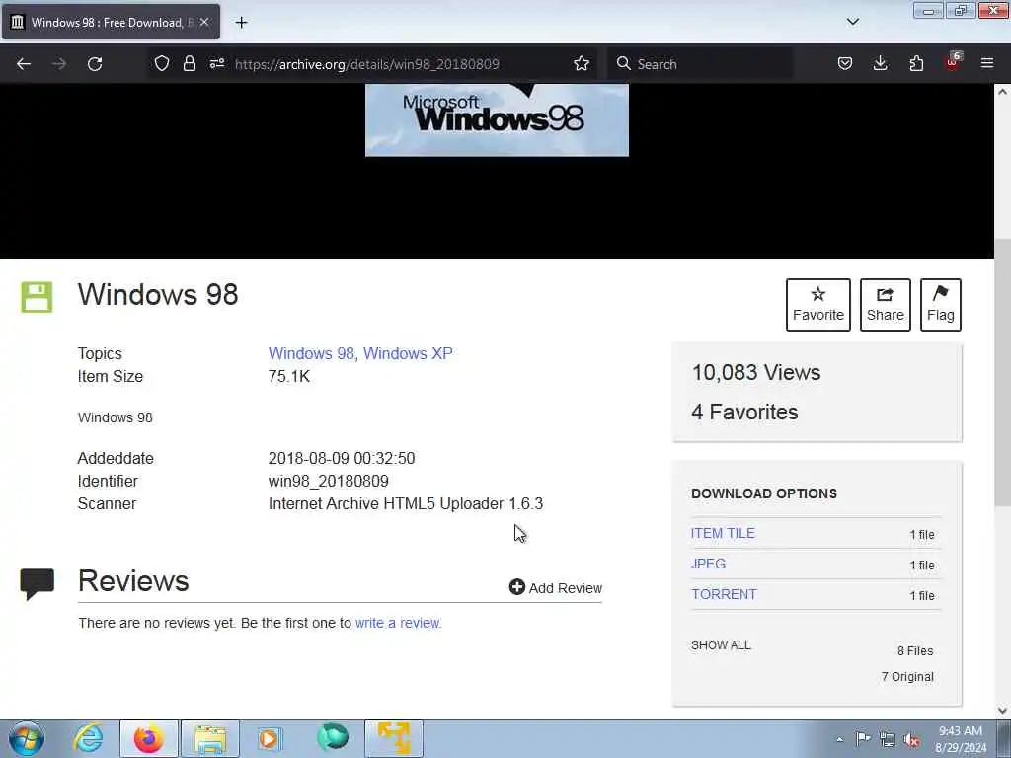Image resolution: width=1011 pixels, height=758 pixels.
Task: Open a new tab with the plus button
Action: point(241,23)
